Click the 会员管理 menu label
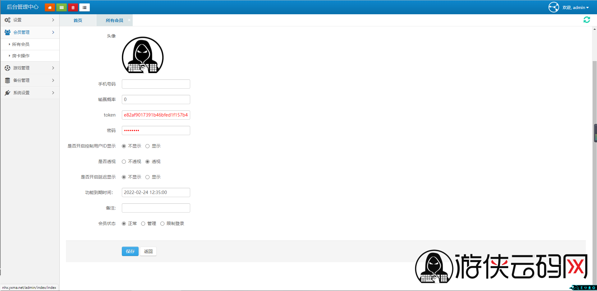The image size is (597, 291). (x=21, y=32)
